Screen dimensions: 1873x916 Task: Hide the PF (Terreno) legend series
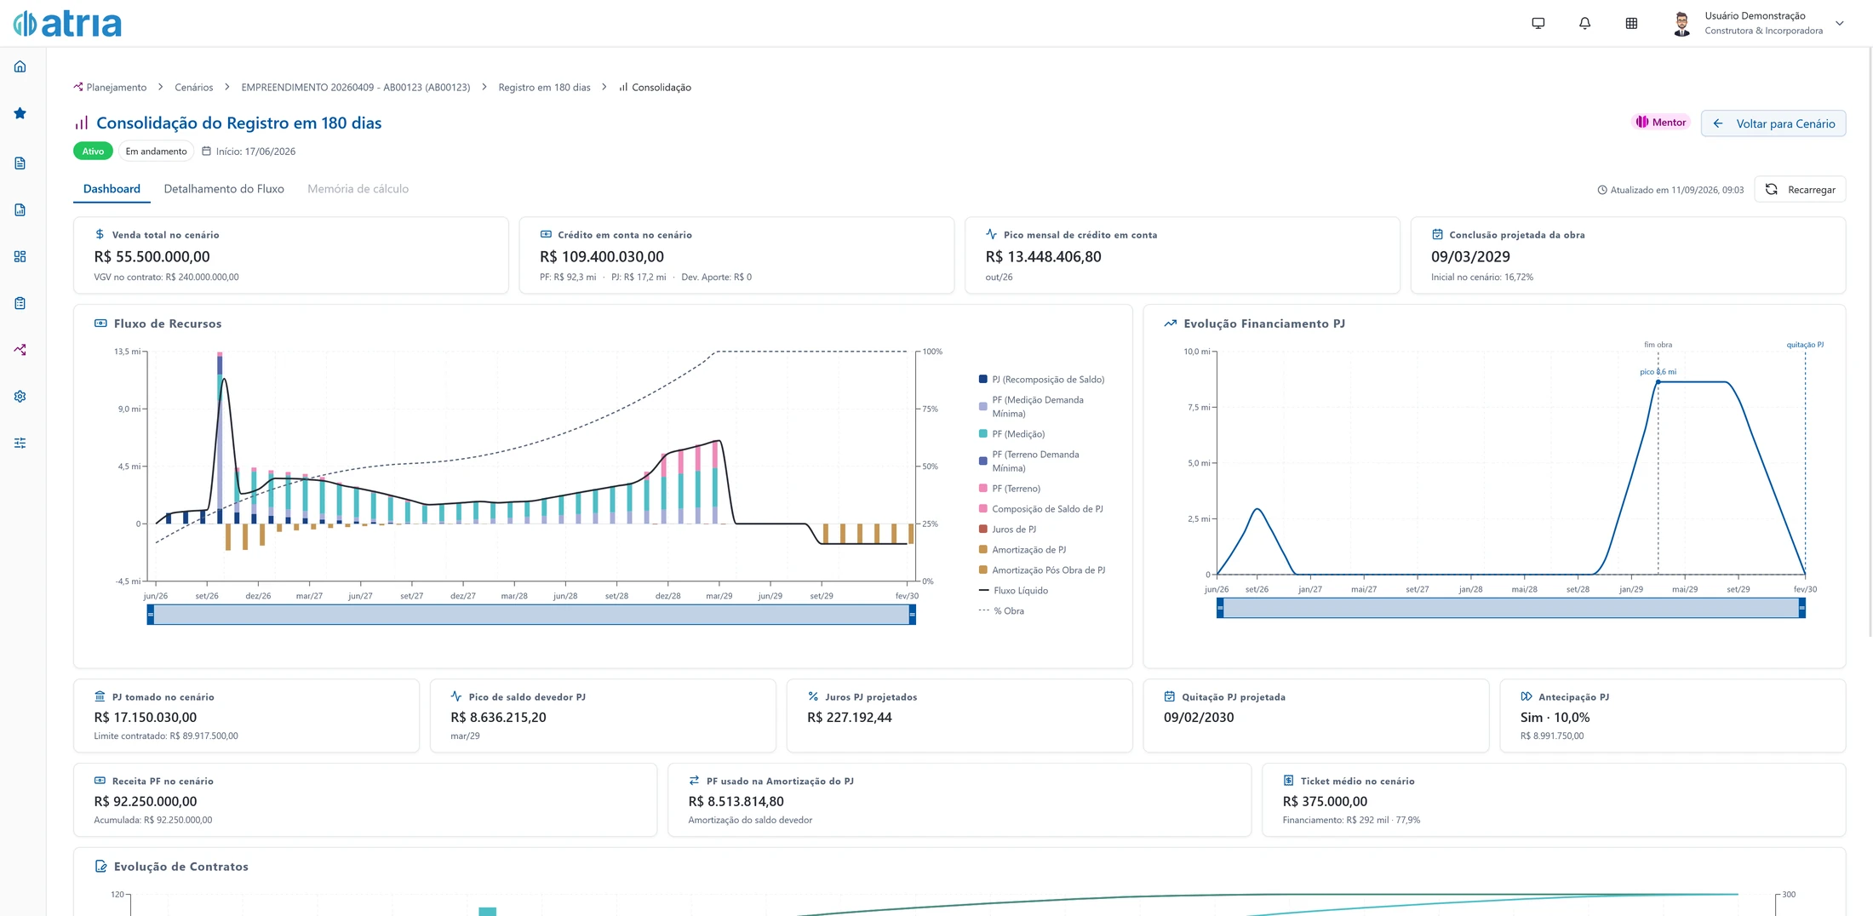pyautogui.click(x=1010, y=489)
